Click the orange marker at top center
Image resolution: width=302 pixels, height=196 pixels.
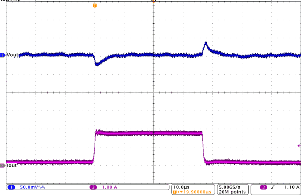153,1
